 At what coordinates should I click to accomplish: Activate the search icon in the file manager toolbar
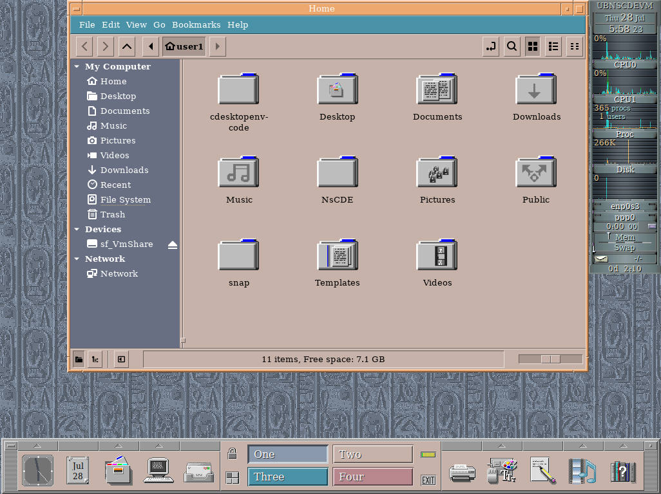(x=512, y=46)
